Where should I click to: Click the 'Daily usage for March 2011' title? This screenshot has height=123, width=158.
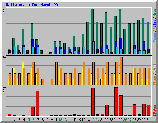click(x=34, y=5)
